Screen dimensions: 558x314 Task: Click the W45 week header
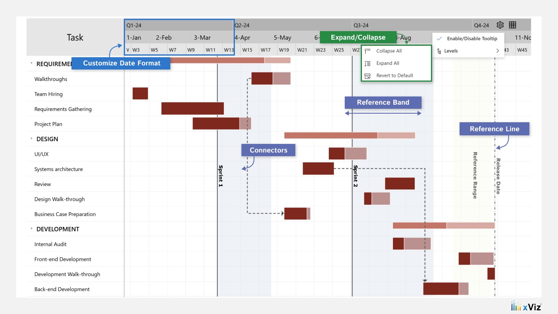point(522,50)
